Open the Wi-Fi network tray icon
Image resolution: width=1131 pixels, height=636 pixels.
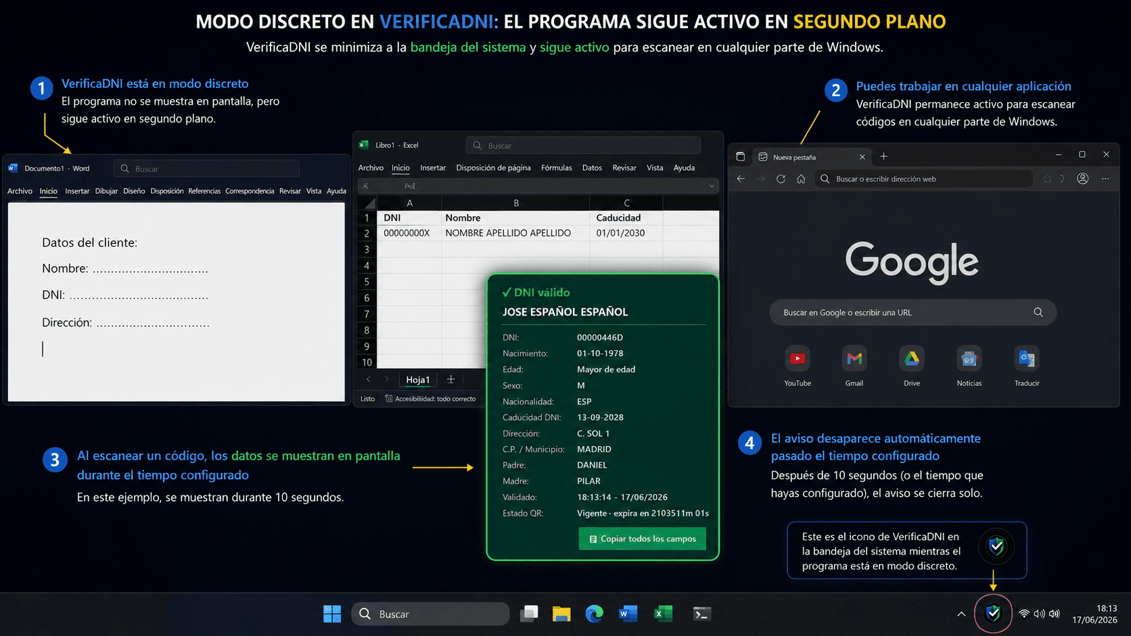click(x=1024, y=614)
